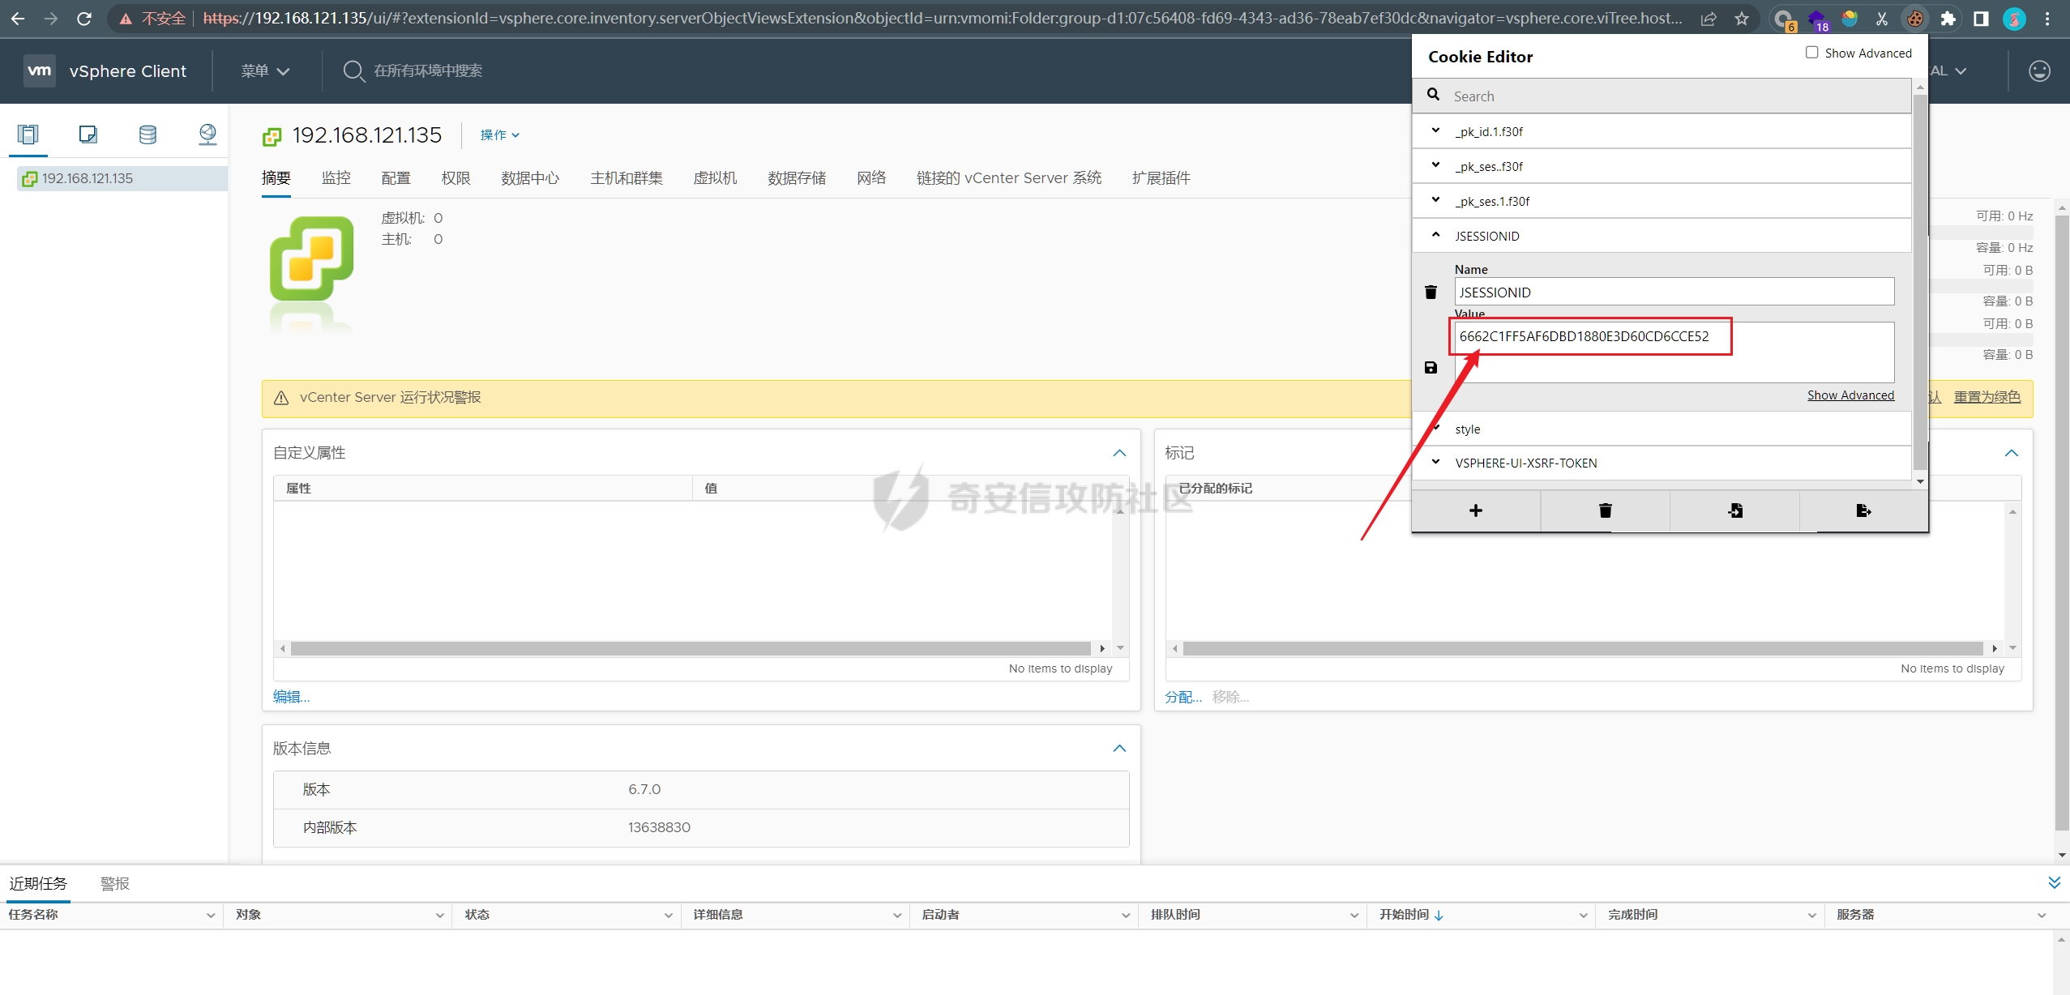Open Storage inventory icon
Screen dimensions: 2070x995
[148, 135]
